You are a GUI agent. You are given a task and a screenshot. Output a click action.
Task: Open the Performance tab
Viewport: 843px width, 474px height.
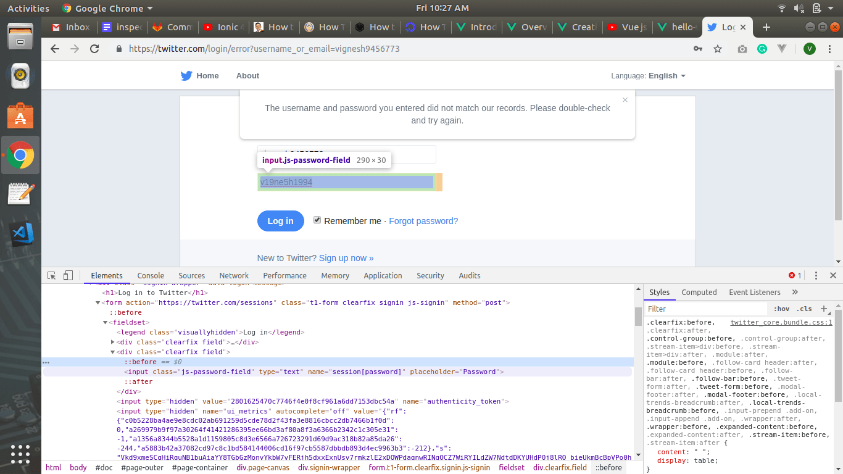pos(284,276)
